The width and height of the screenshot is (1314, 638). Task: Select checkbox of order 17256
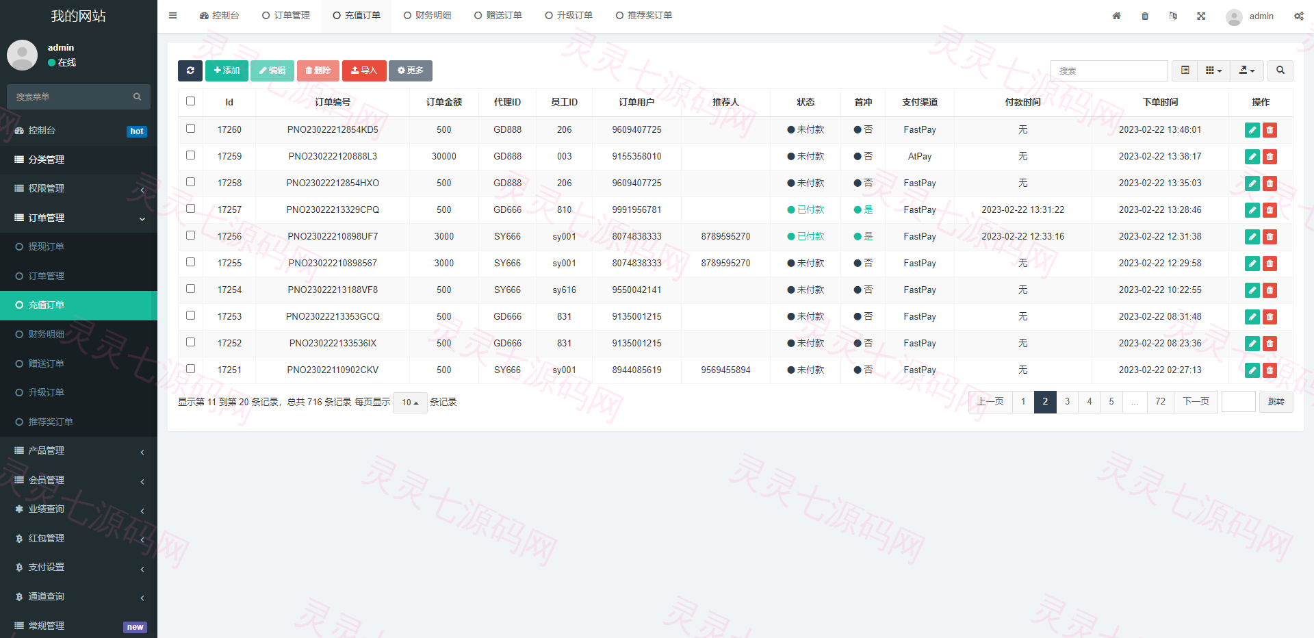click(191, 235)
